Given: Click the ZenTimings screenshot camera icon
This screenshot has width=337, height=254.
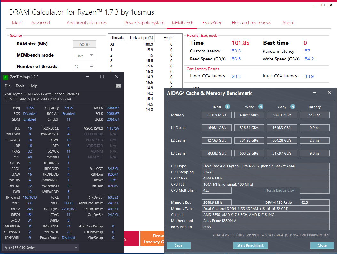Looking at the screenshot, I should tap(118, 86).
